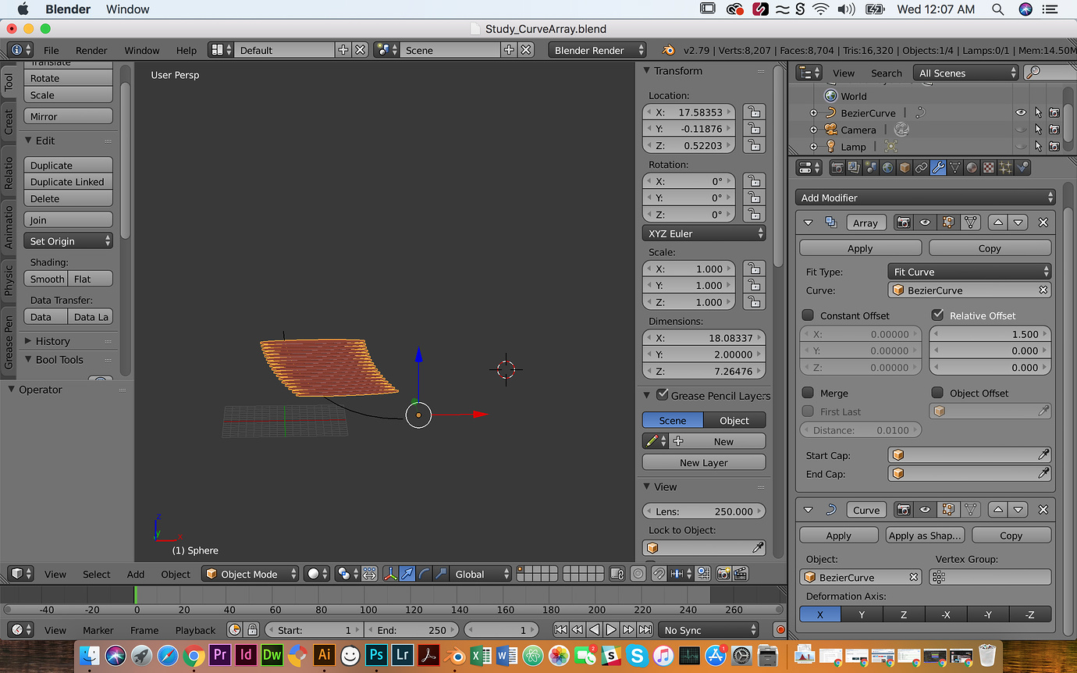The width and height of the screenshot is (1077, 673).
Task: Open the Physics properties tab icon
Action: coord(1023,167)
